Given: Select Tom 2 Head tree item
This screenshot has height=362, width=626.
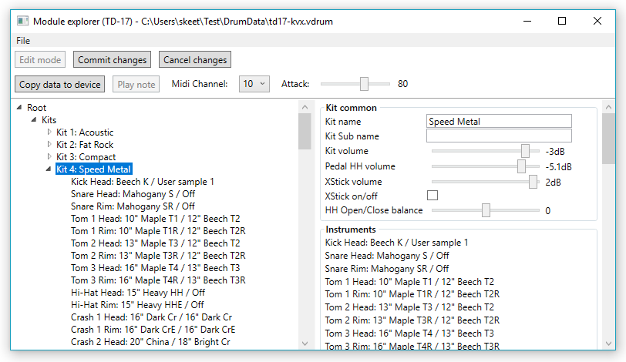Looking at the screenshot, I should tap(156, 243).
